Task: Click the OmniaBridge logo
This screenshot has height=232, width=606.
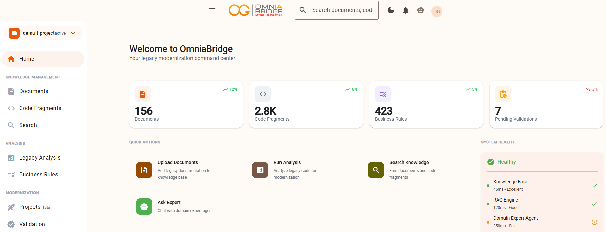Action: pyautogui.click(x=255, y=10)
